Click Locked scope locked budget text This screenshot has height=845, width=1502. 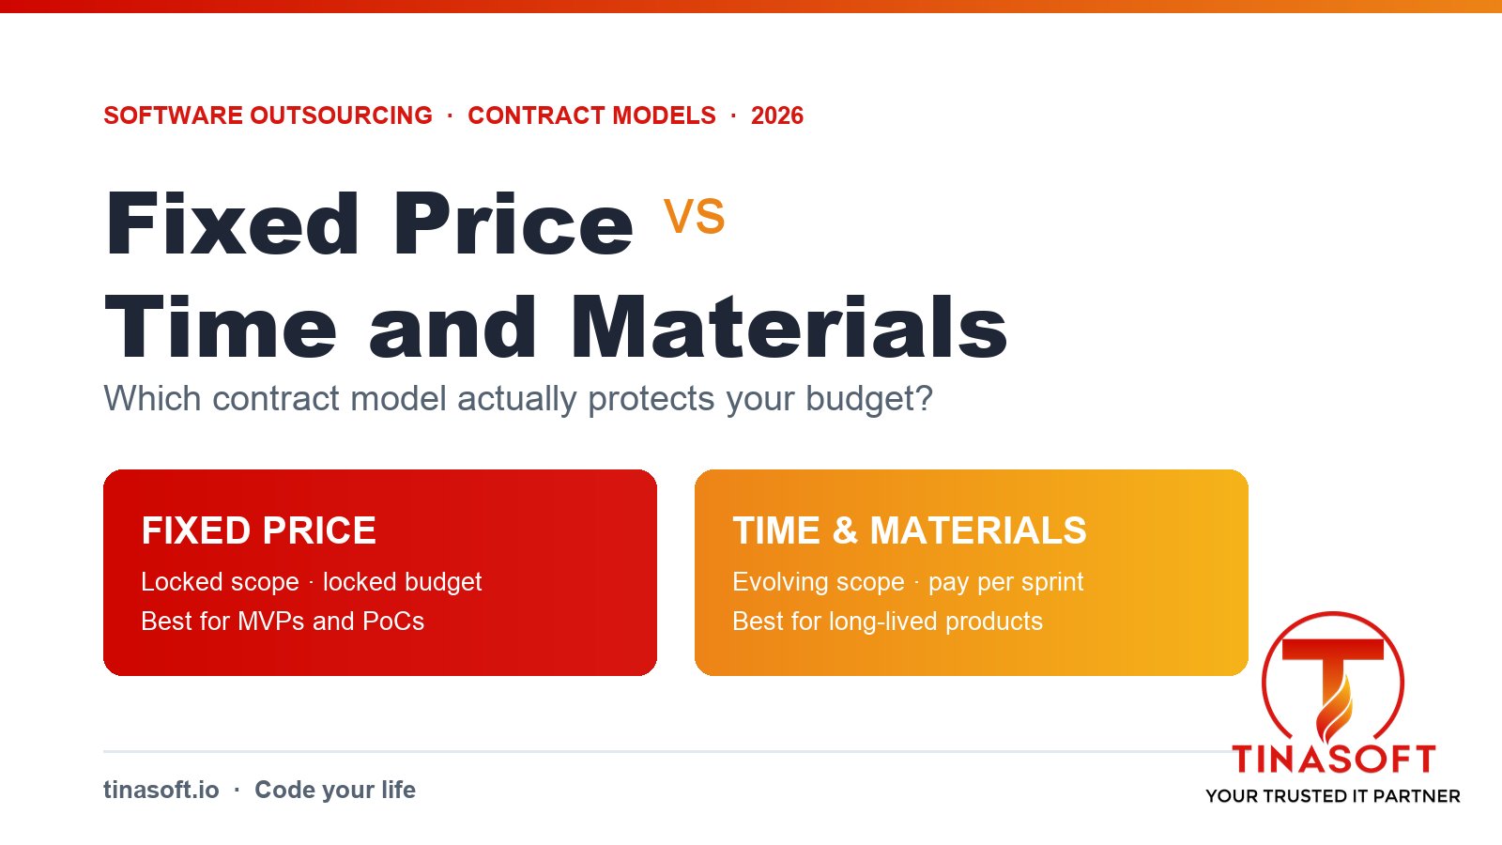[x=312, y=582]
